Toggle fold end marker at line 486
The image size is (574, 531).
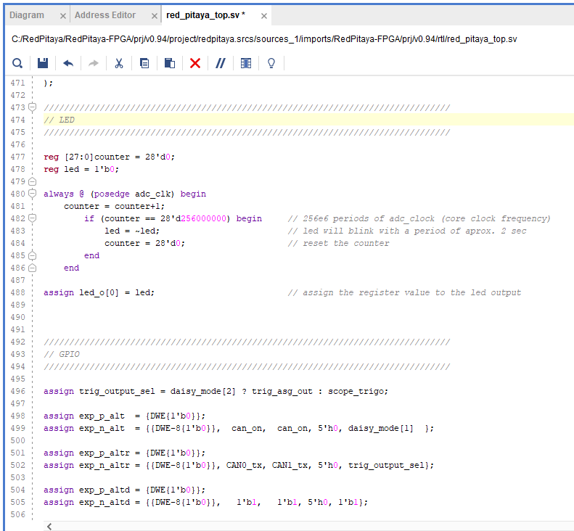[32, 268]
